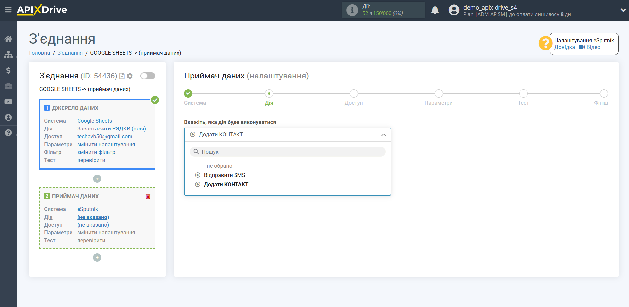
Task: Open the YouTube video sidebar icon
Action: click(x=8, y=102)
